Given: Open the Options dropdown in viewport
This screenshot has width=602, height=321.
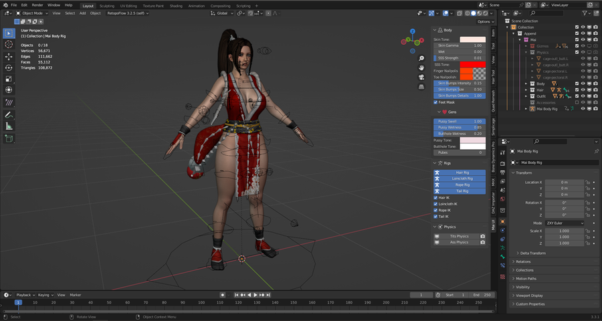Looking at the screenshot, I should (486, 22).
